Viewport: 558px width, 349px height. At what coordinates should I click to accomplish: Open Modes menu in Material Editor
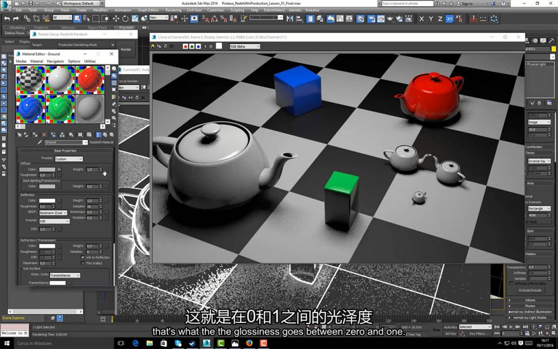(x=21, y=61)
